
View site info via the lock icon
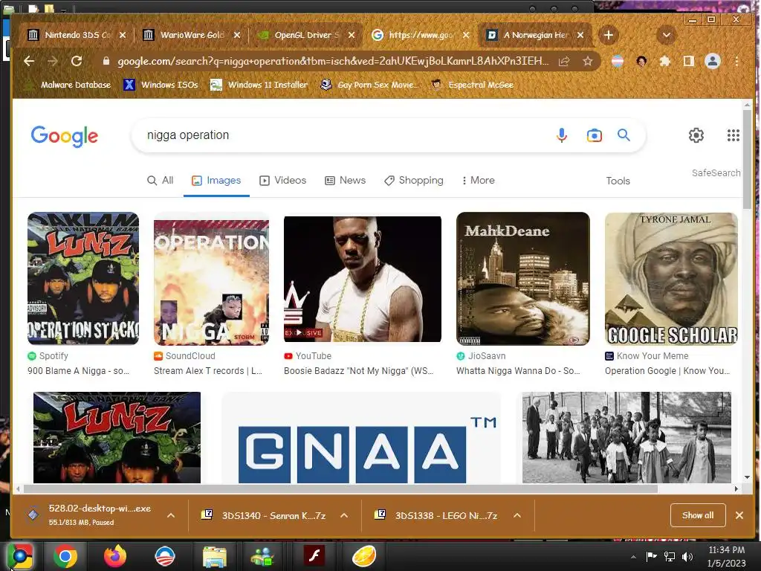pyautogui.click(x=106, y=61)
